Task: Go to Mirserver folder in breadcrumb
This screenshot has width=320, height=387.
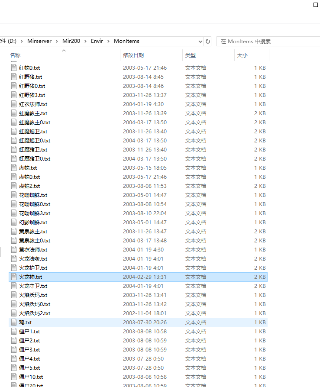Action: coord(39,41)
